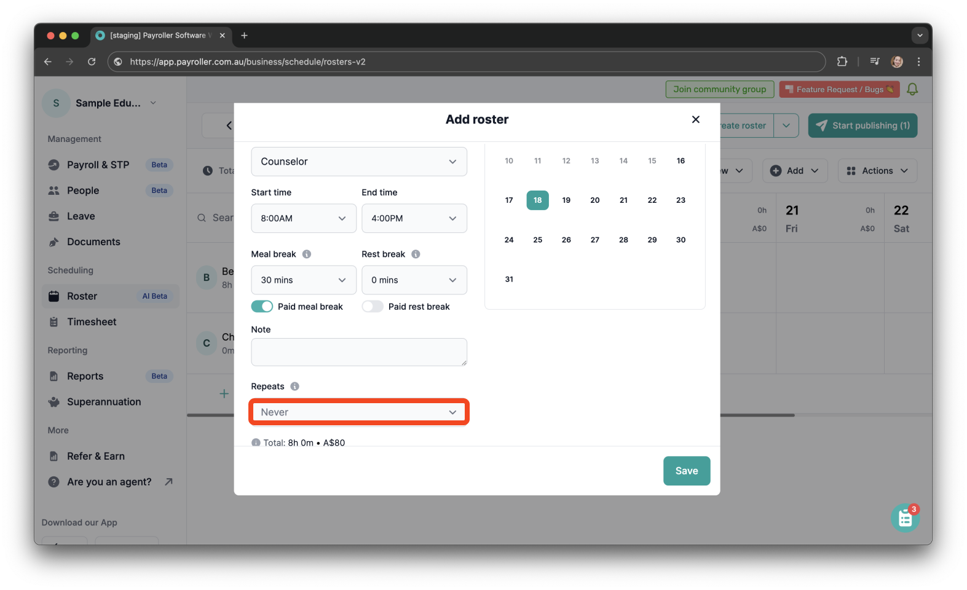Open the Actions dropdown menu
This screenshot has height=590, width=967.
pos(877,171)
